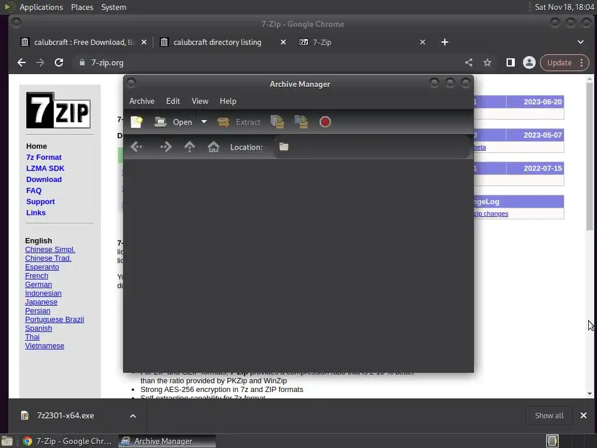Open the View menu

click(200, 101)
